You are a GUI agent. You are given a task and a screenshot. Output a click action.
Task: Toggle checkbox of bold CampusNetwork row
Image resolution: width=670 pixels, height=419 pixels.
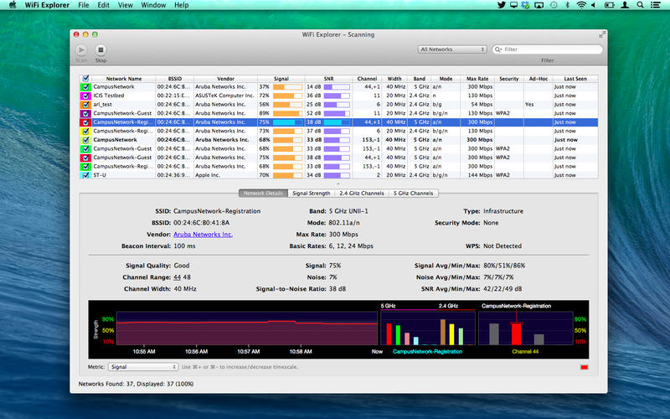pos(85,140)
